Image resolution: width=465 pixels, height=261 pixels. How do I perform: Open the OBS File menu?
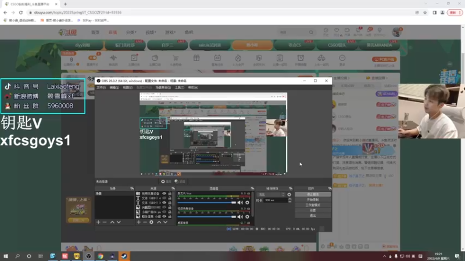point(101,88)
